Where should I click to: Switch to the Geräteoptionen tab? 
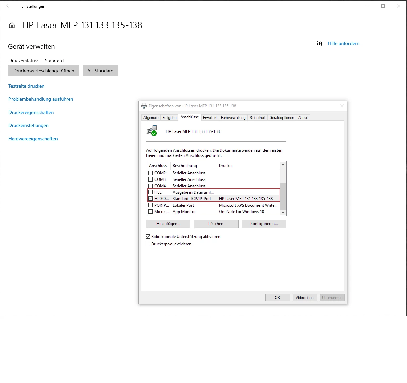point(282,118)
